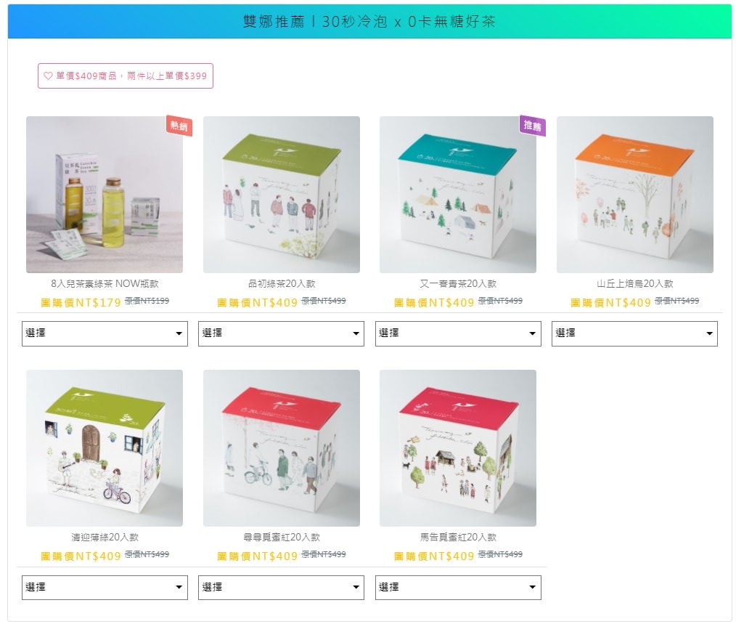The image size is (736, 632).
Task: Open dropdown for 尋尋覓蜜紅20入款
Action: (281, 588)
